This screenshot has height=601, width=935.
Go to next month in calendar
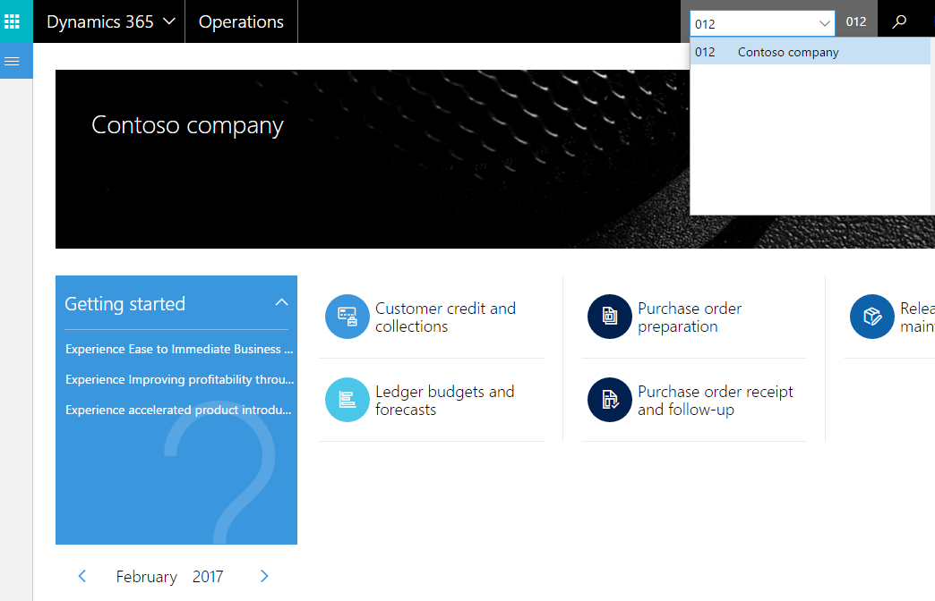coord(264,576)
